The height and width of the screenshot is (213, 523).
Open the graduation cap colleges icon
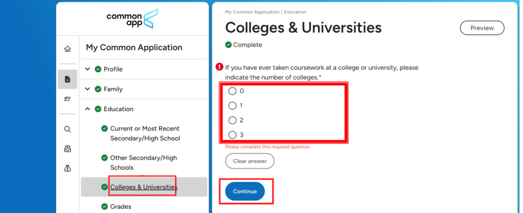coord(67,99)
